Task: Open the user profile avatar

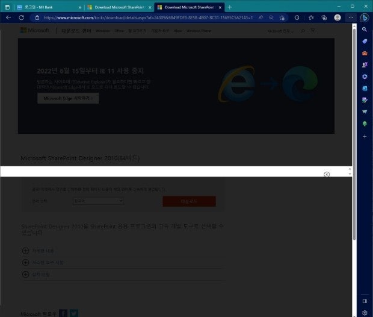Action: point(338,17)
